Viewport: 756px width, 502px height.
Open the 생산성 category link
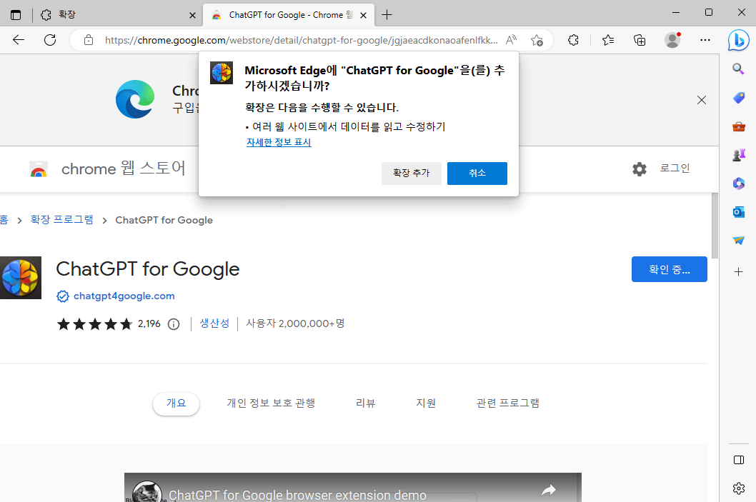(214, 323)
